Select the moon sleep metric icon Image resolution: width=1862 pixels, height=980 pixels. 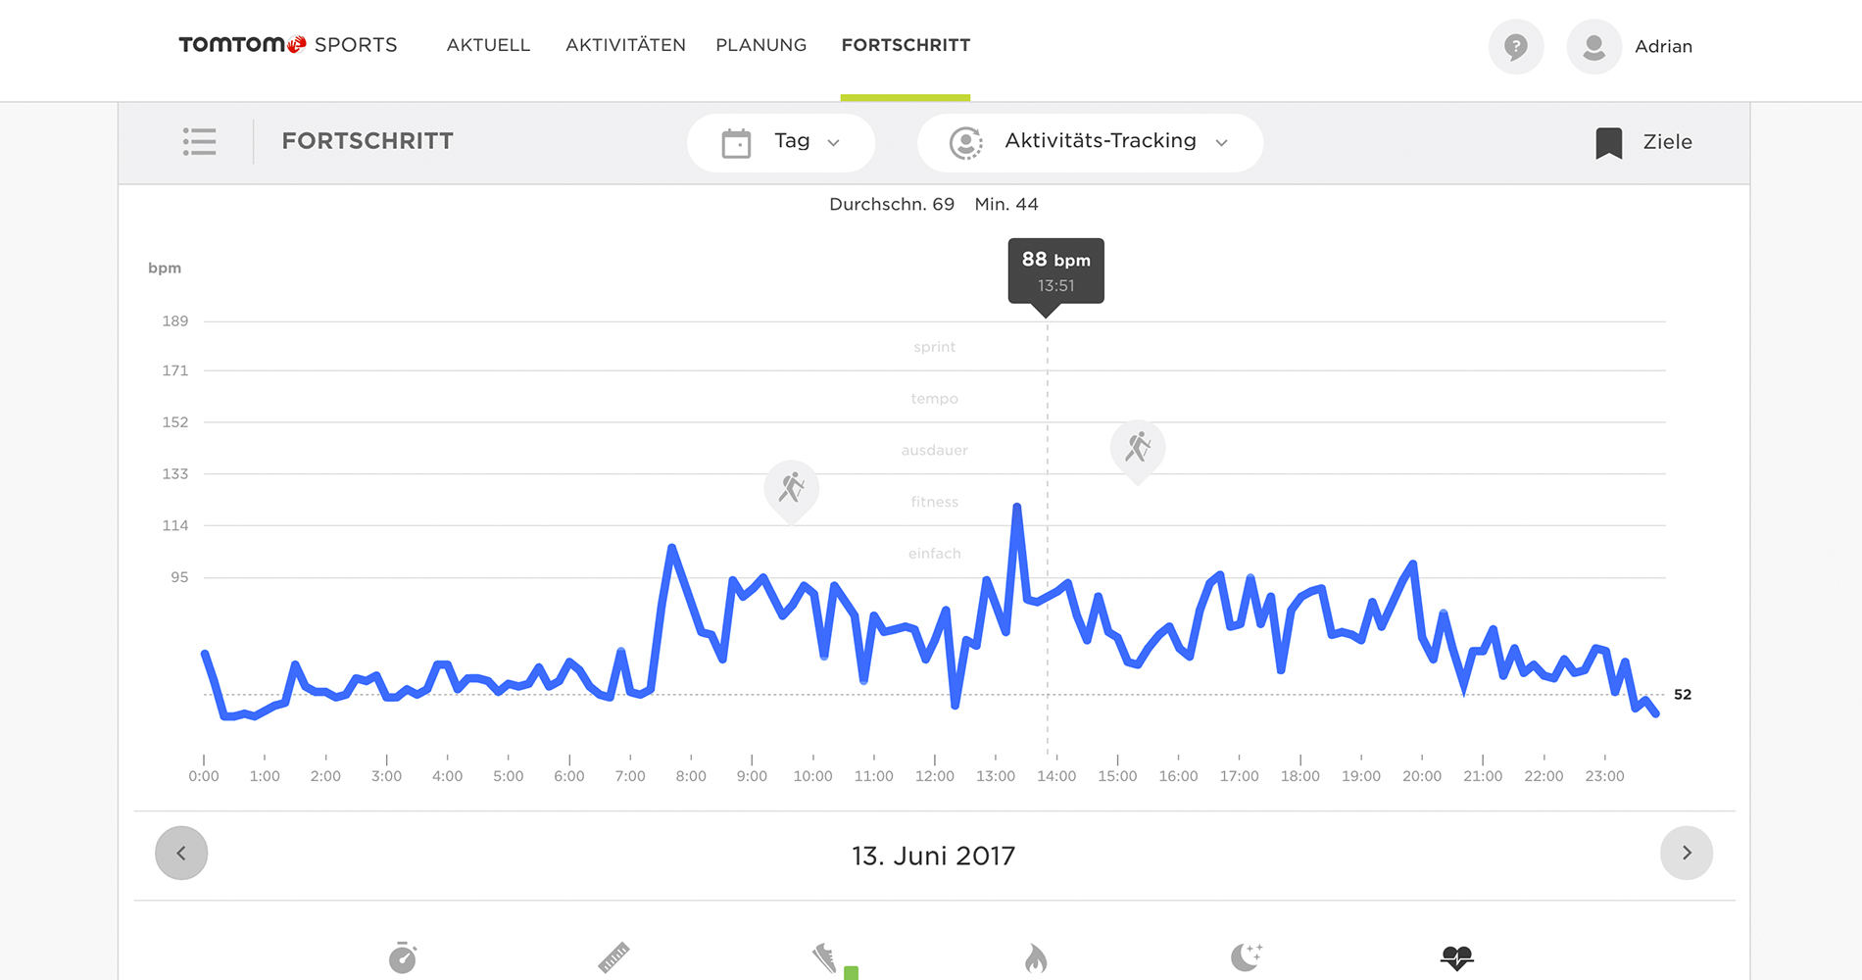1246,956
